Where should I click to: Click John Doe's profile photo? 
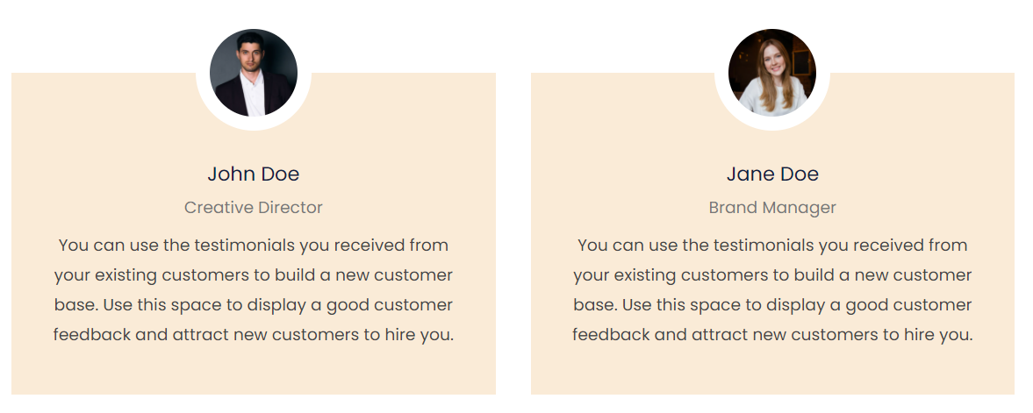(x=254, y=73)
